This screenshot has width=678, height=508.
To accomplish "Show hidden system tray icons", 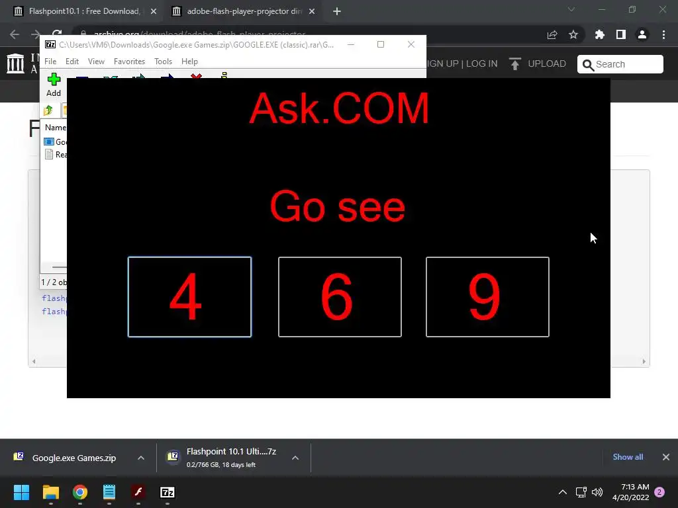I will [x=563, y=492].
